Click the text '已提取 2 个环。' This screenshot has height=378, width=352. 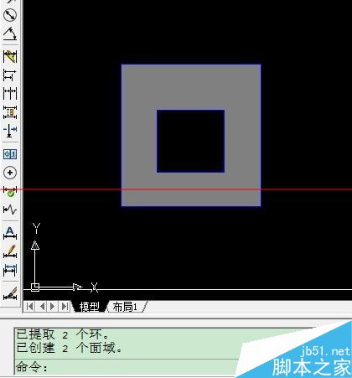pyautogui.click(x=62, y=334)
